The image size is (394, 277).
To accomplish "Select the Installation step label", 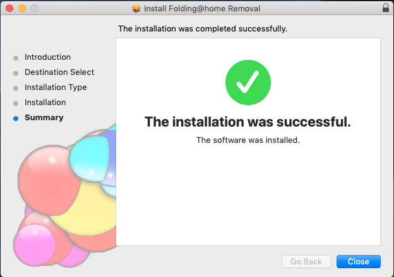I will 45,103.
